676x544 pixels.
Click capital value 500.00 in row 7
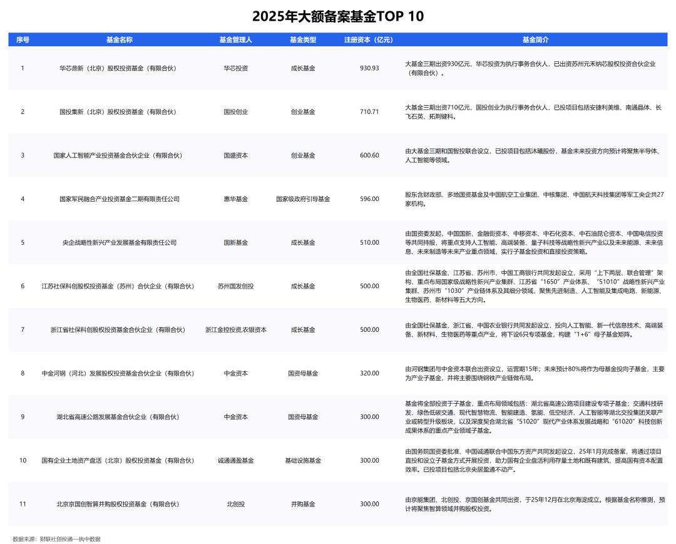(369, 329)
